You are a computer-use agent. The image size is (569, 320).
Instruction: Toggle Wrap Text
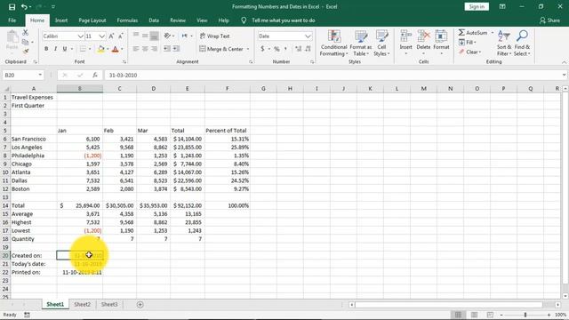(214, 36)
